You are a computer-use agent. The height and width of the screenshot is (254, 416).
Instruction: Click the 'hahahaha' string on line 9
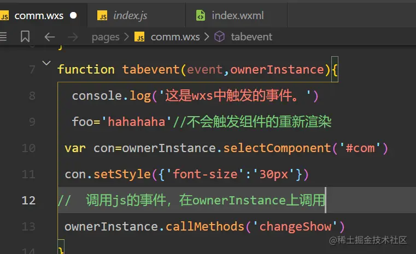[x=136, y=122]
